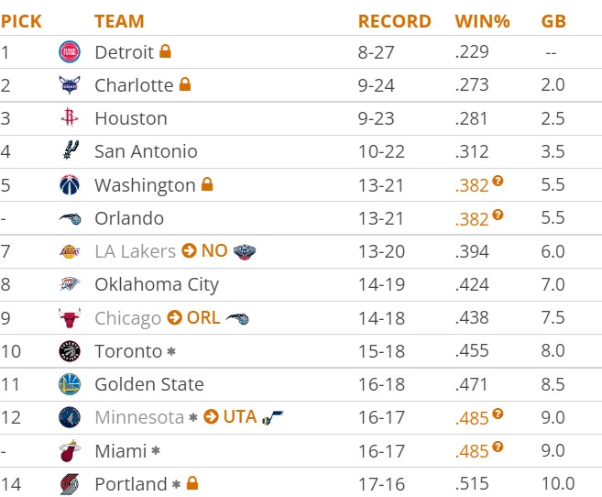Open the Golden State team link

(x=149, y=384)
